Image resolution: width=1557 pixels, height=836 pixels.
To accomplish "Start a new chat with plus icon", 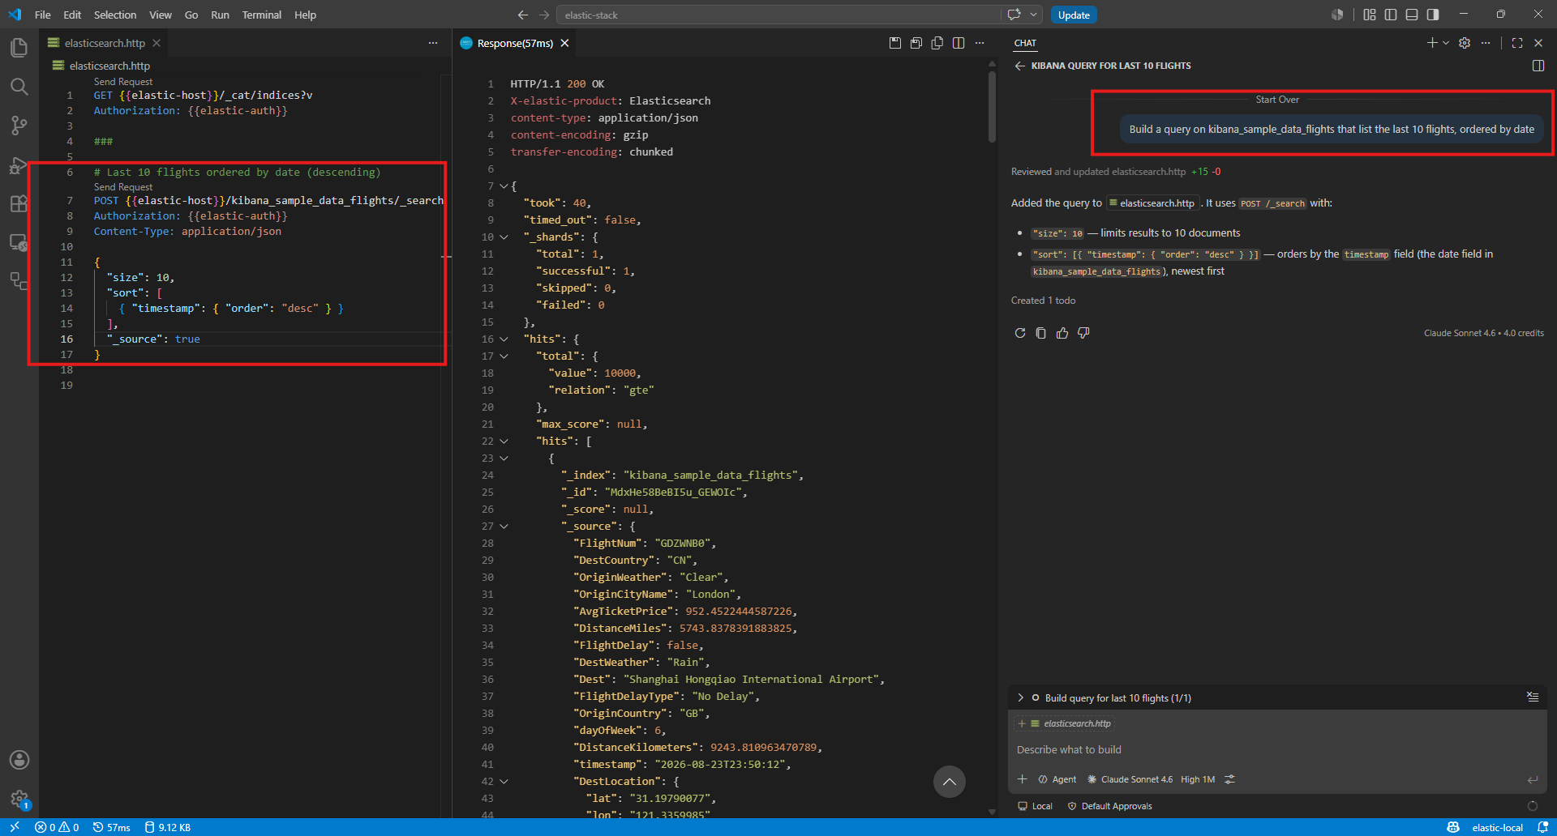I will point(1432,43).
